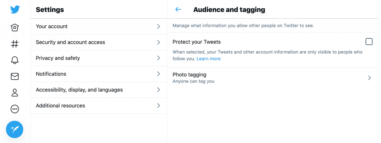Expand Your account chevron arrow
Image resolution: width=381 pixels, height=143 pixels.
click(159, 26)
